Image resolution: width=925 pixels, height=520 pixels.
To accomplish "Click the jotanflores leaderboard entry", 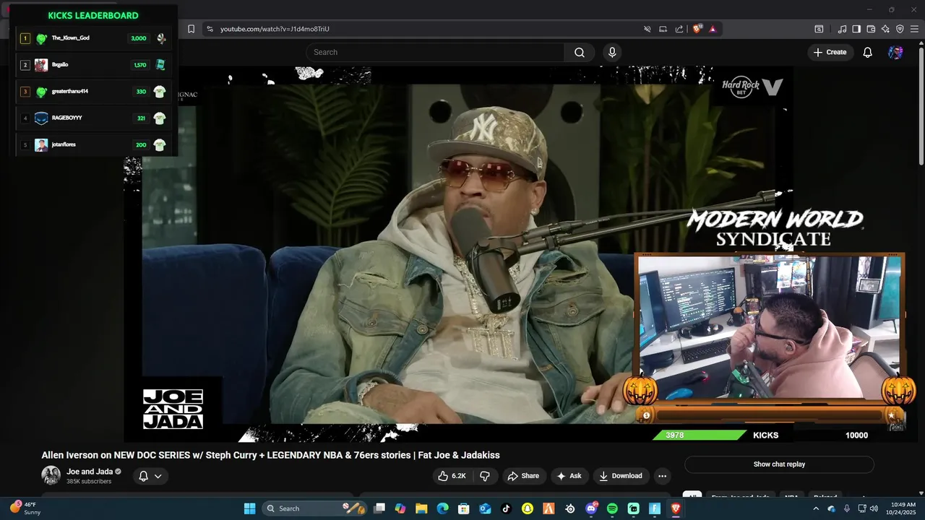I will (94, 144).
